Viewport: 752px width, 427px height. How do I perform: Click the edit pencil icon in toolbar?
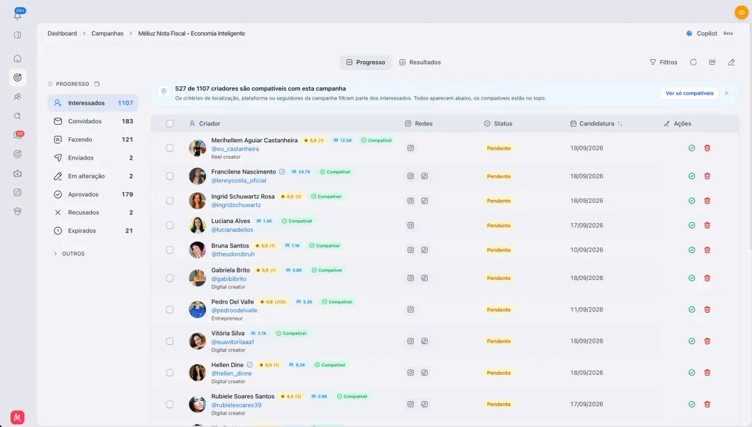(x=731, y=63)
